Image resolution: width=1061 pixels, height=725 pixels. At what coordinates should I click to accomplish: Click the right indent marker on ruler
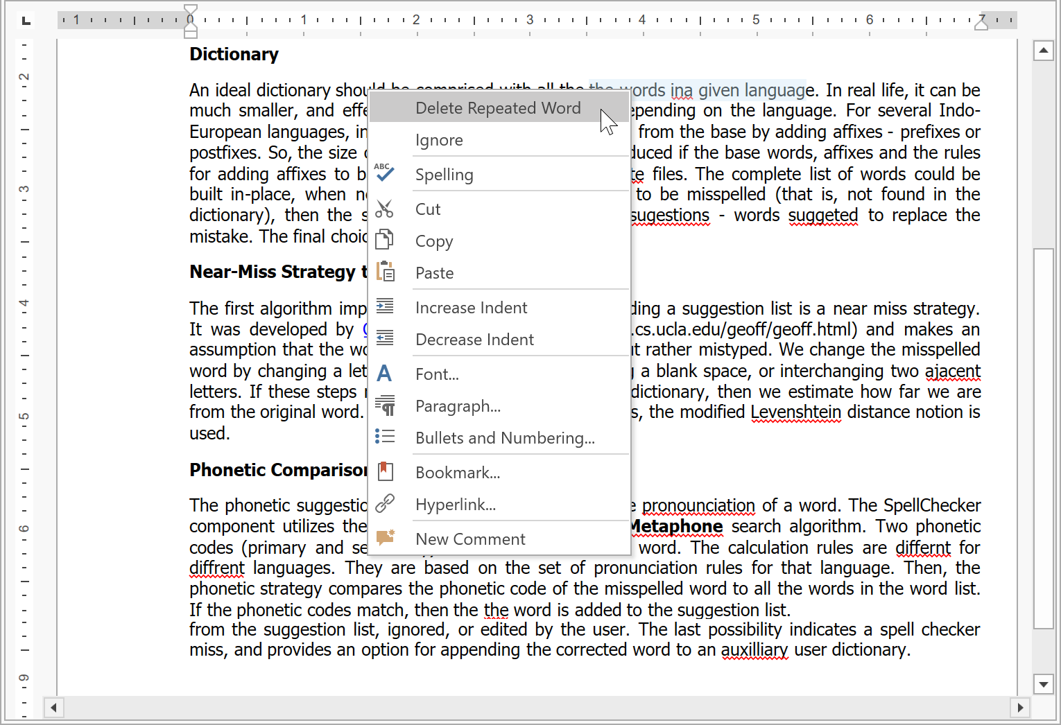click(x=981, y=24)
